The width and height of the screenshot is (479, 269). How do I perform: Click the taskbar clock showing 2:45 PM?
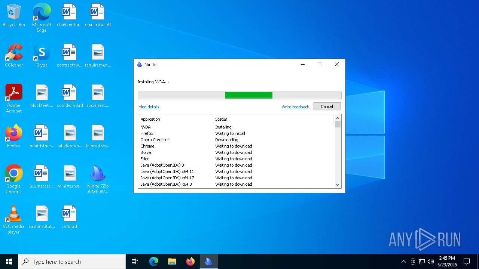447,262
